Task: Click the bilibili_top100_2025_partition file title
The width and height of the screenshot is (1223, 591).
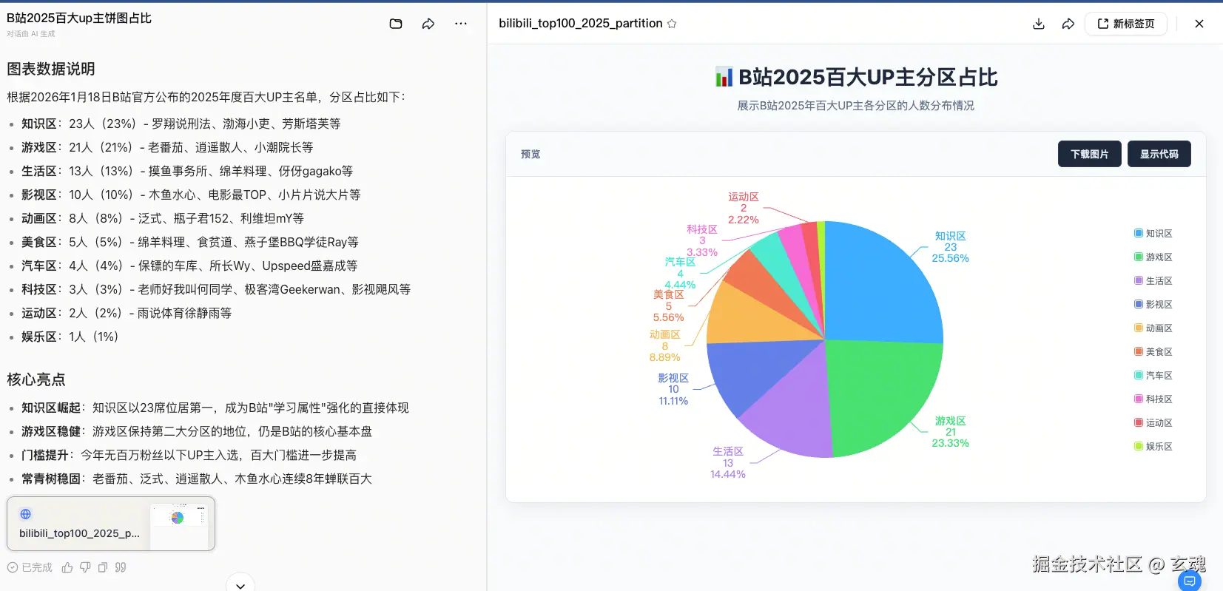Action: tap(581, 24)
